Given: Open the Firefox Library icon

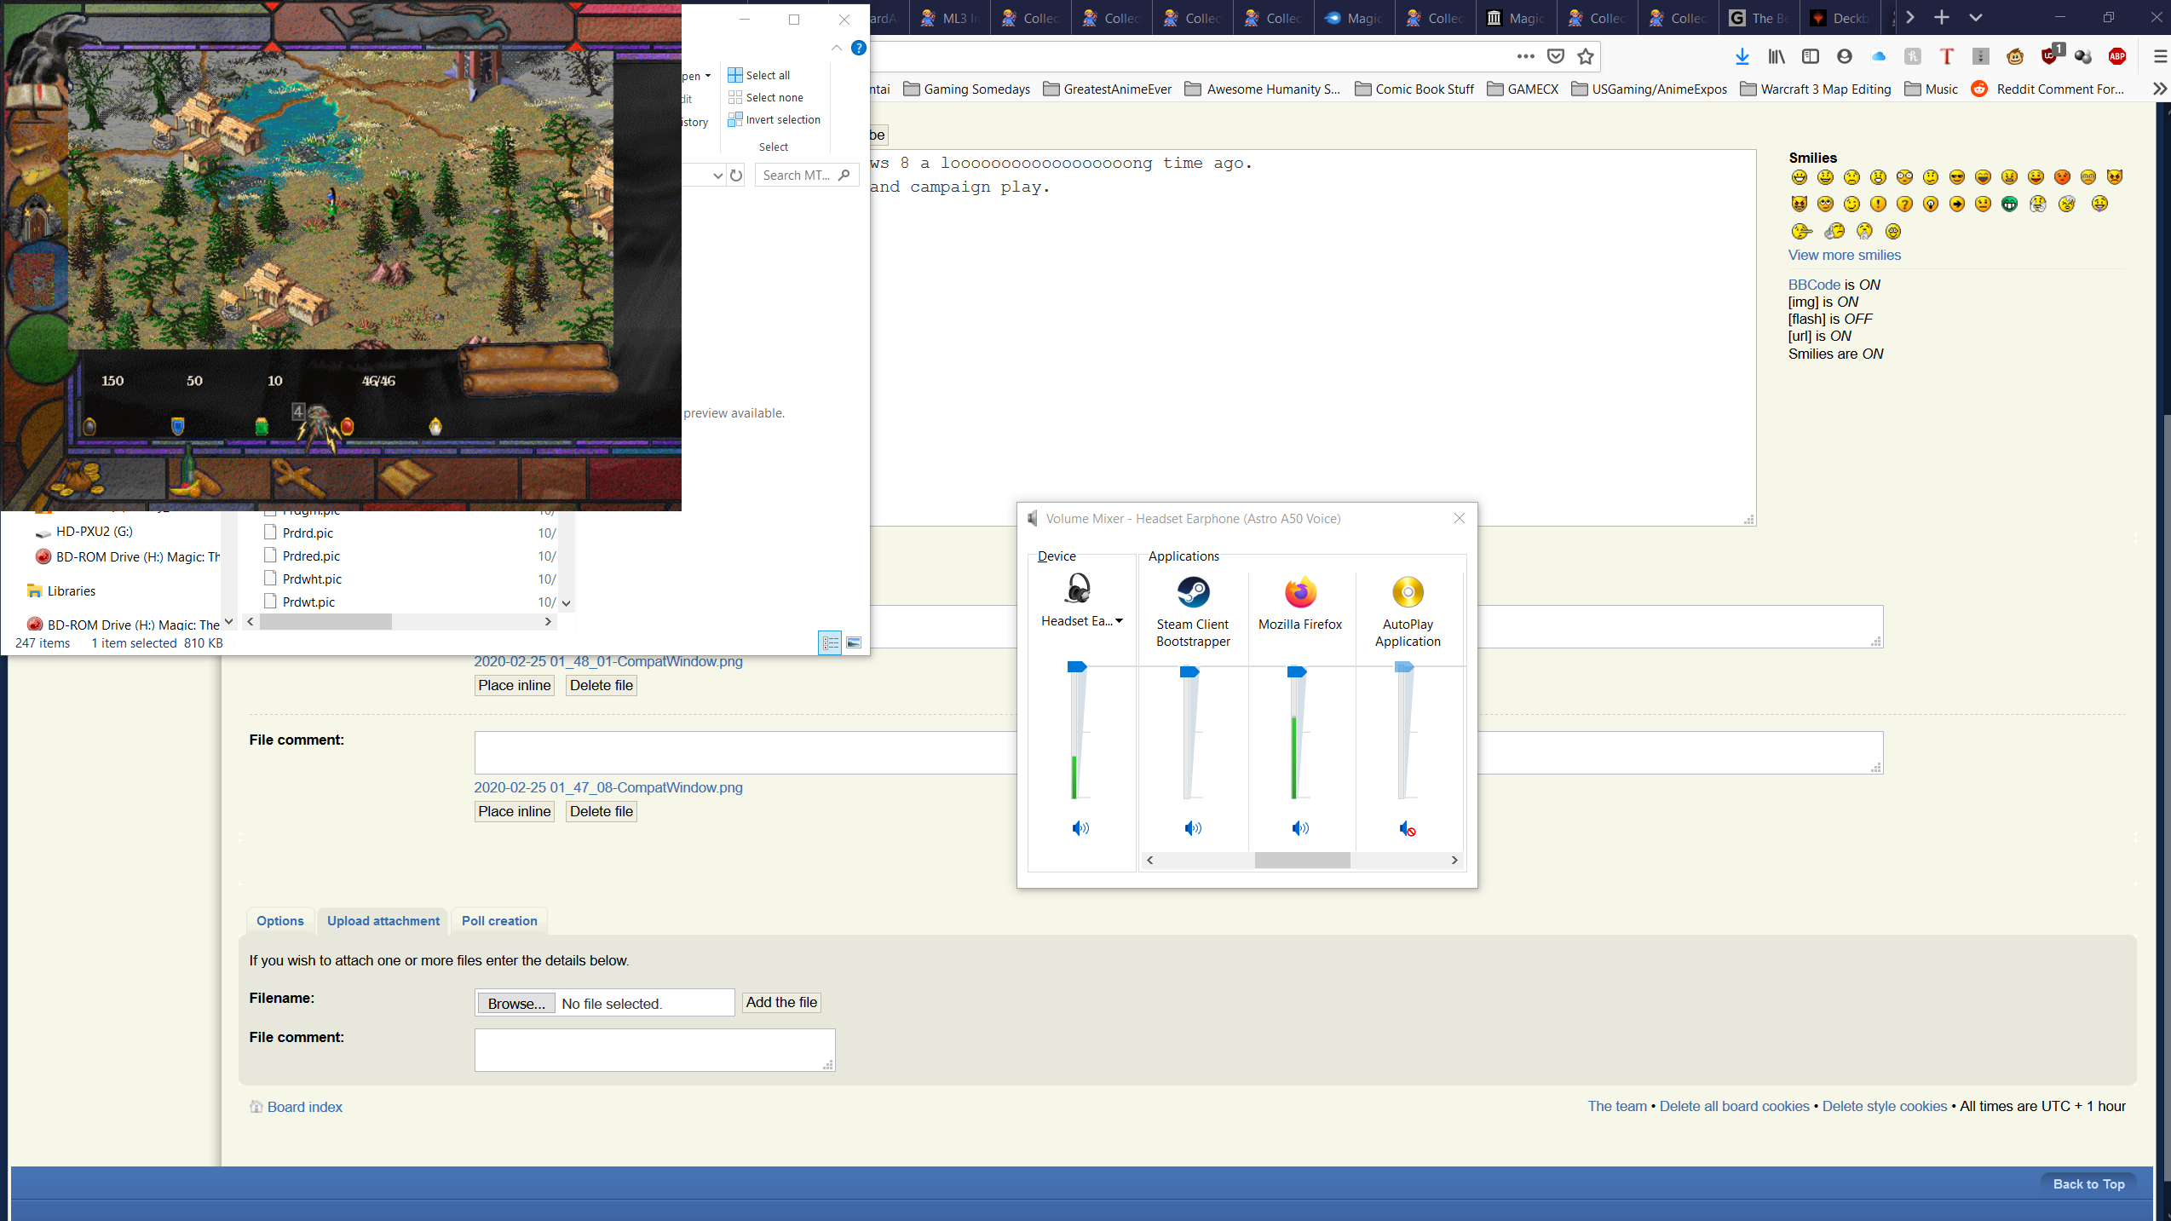Looking at the screenshot, I should (1777, 56).
